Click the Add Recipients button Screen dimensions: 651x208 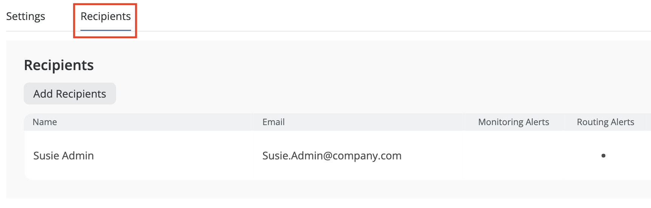coord(70,94)
